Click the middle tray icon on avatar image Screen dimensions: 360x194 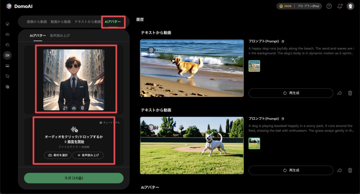click(x=74, y=108)
